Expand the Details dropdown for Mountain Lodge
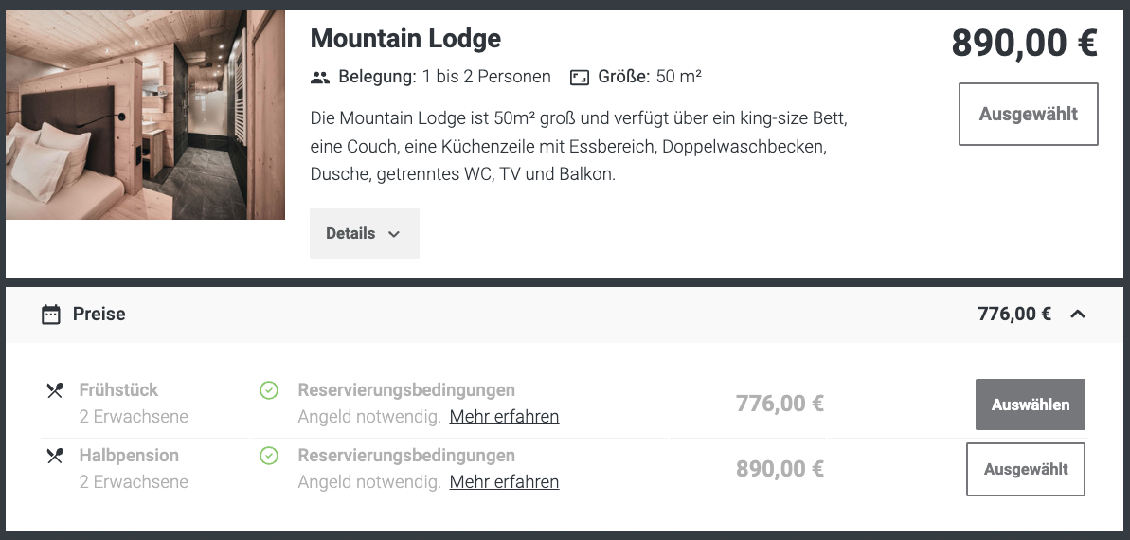Image resolution: width=1130 pixels, height=540 pixels. [365, 234]
